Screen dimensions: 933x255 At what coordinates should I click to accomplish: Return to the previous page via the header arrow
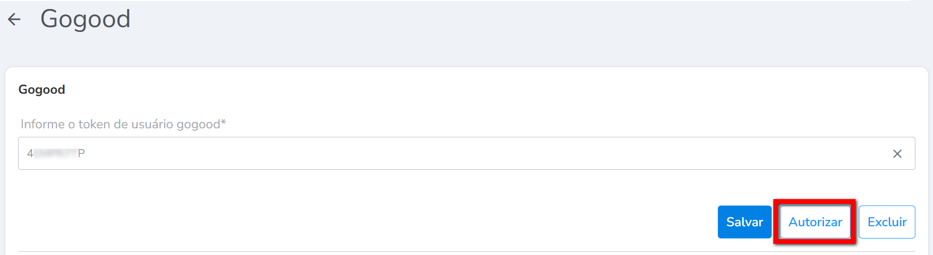point(14,20)
